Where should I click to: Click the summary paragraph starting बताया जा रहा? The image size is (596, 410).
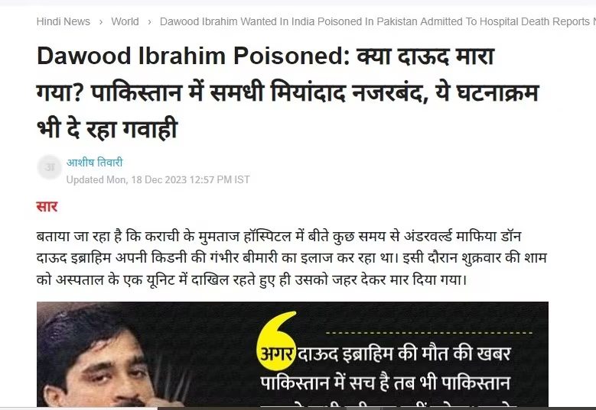(x=291, y=258)
